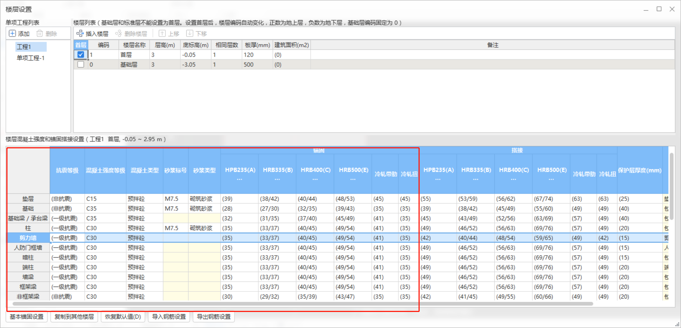Click the 板厚 120 cell
This screenshot has height=328, width=681.
pos(257,55)
